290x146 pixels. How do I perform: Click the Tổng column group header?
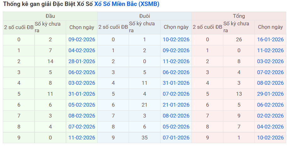pyautogui.click(x=239, y=16)
